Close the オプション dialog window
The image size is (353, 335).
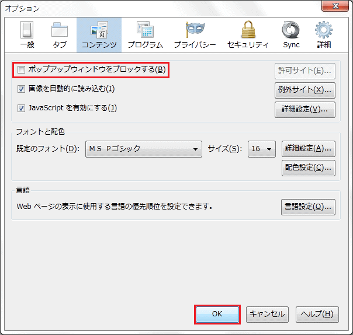coord(335,6)
